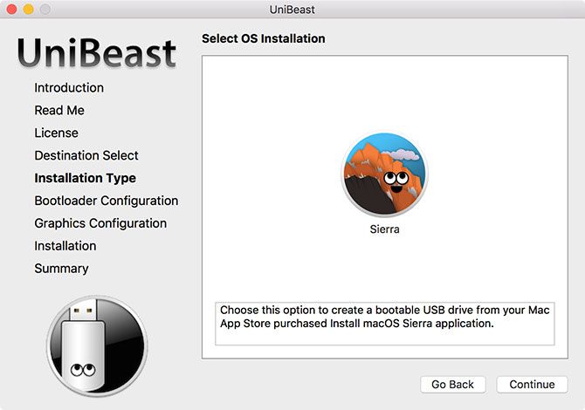Select the Read Me step

pos(59,110)
